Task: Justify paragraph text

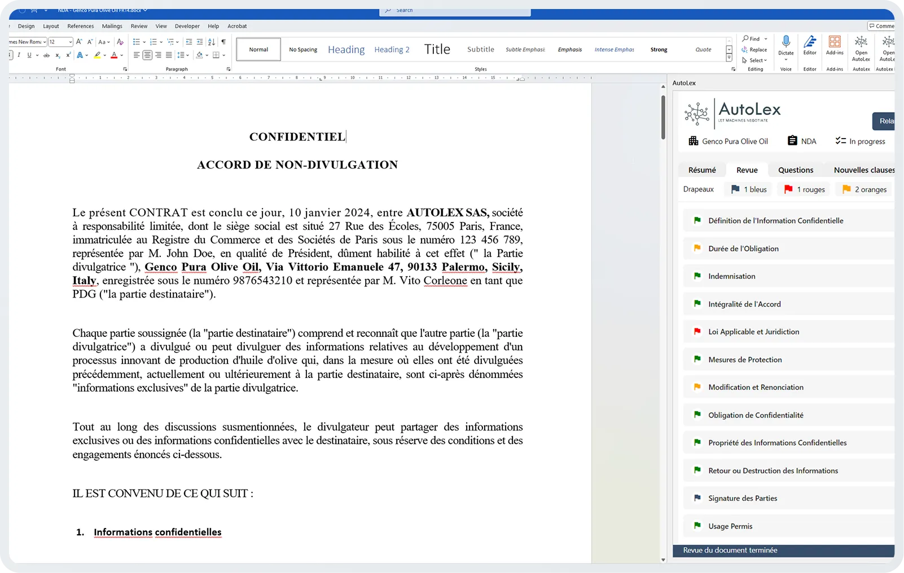Action: [x=169, y=55]
